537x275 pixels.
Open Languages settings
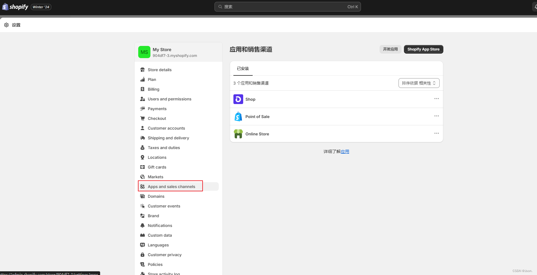pyautogui.click(x=178, y=245)
